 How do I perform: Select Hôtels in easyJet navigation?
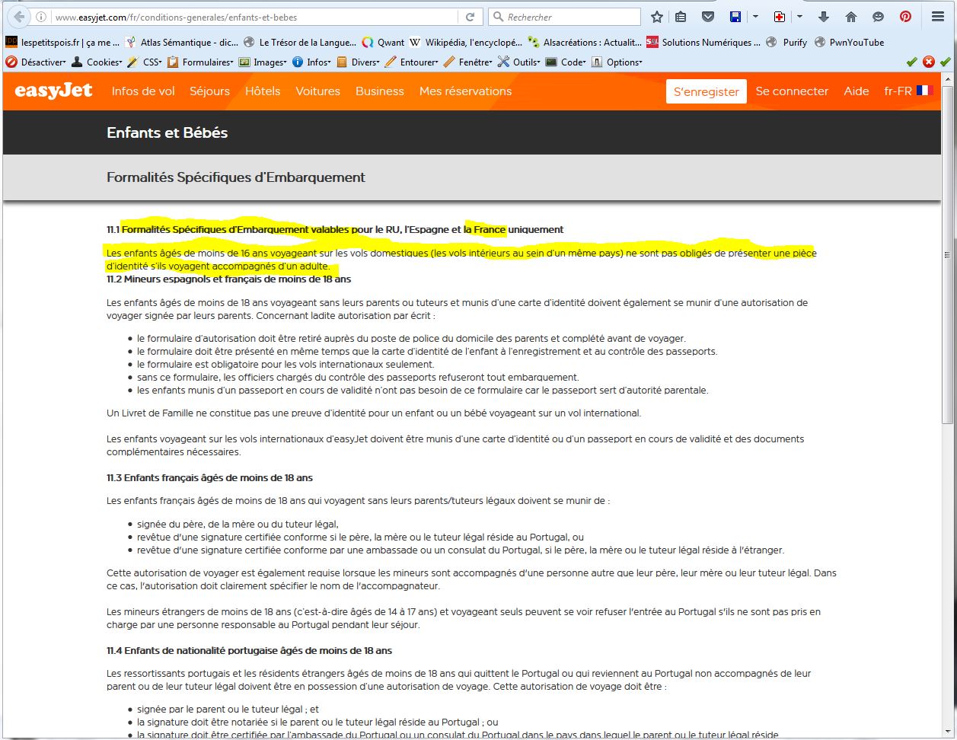[263, 91]
